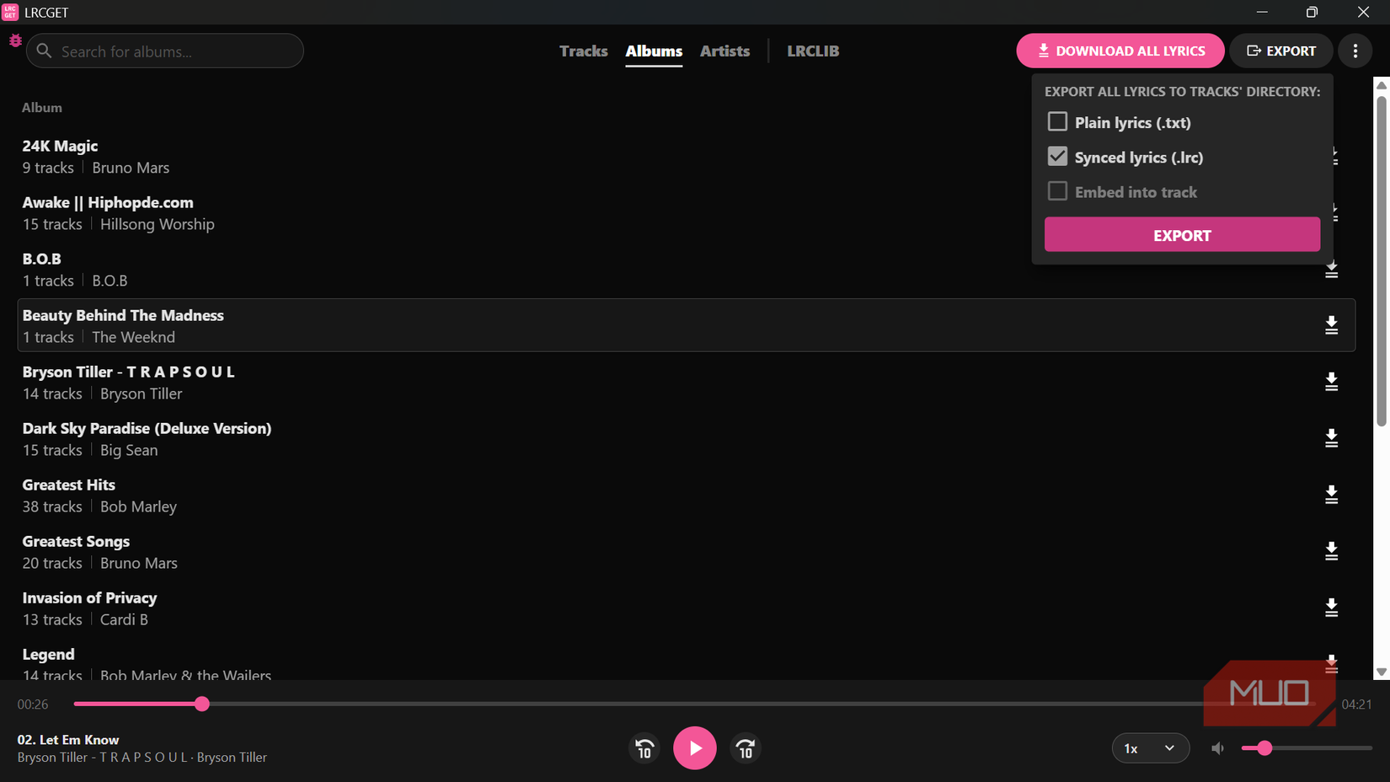The height and width of the screenshot is (782, 1390).
Task: Mute the volume speaker icon
Action: [1217, 748]
